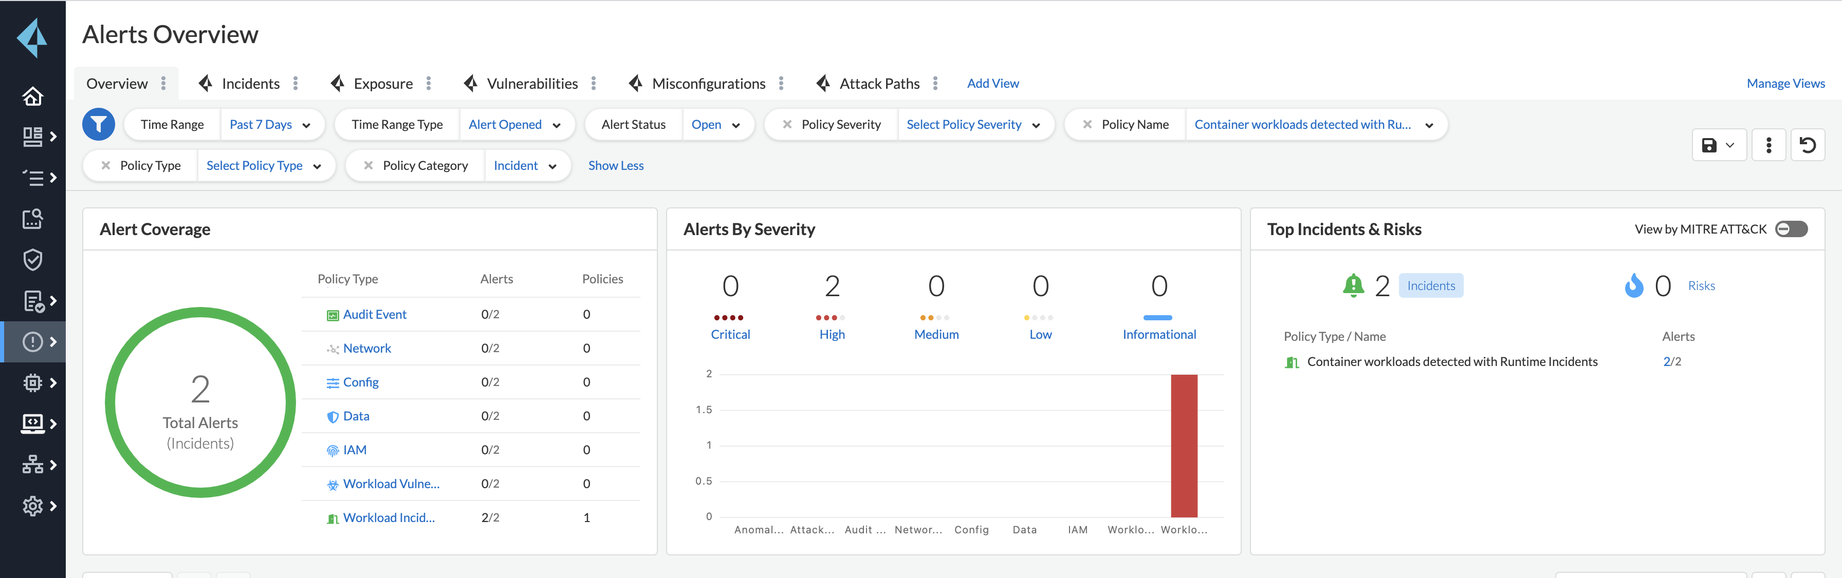The image size is (1842, 578).
Task: Switch to the Vulnerabilities tab
Action: tap(531, 84)
